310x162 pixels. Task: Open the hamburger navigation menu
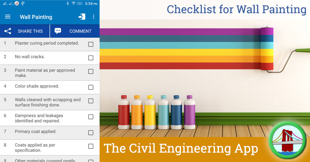(8, 17)
